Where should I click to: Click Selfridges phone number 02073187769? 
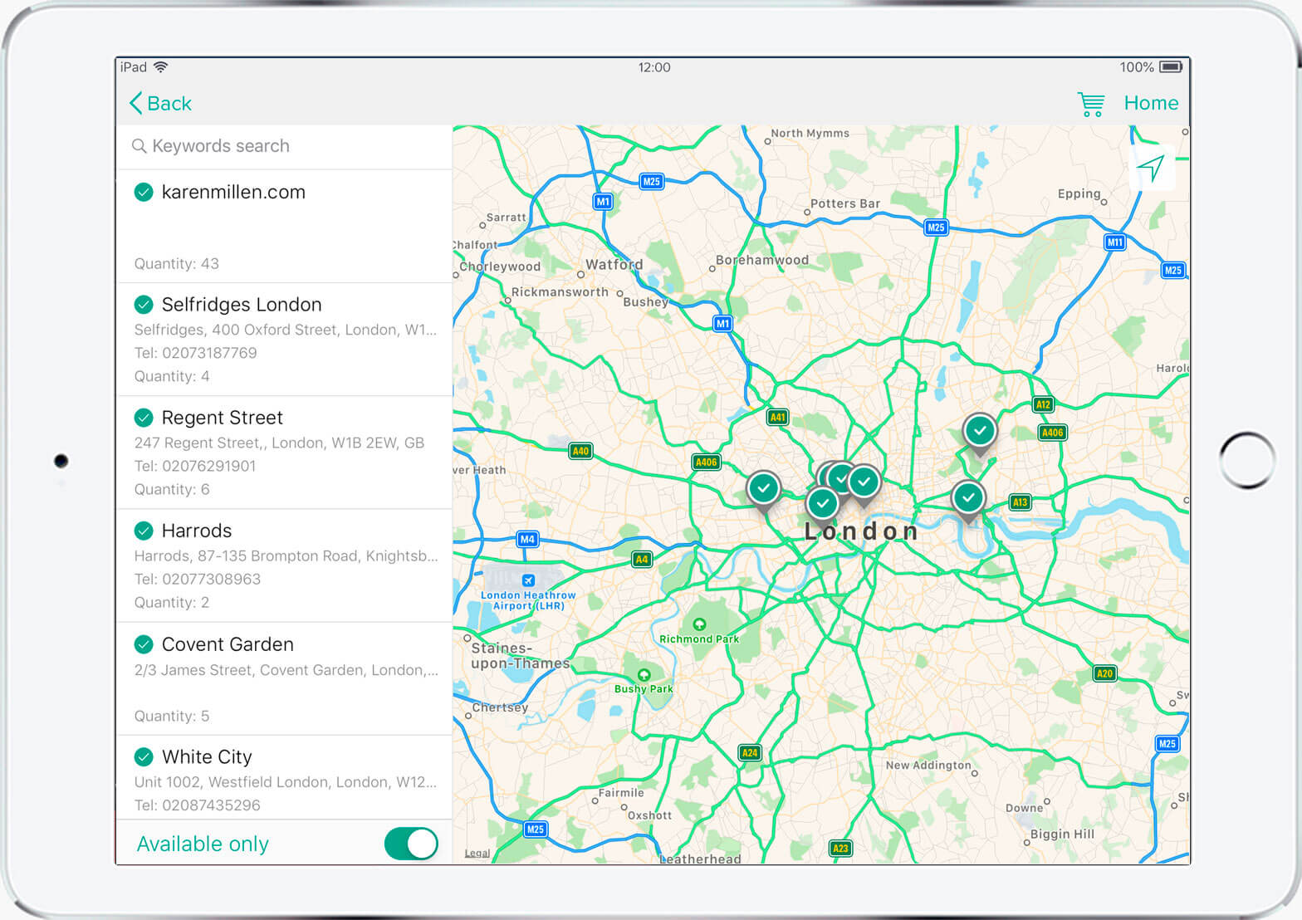click(196, 353)
